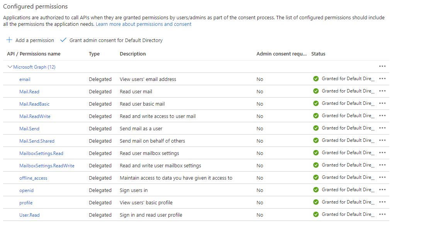
Task: Click the green granted status icon for Mail.Send
Action: point(316,128)
